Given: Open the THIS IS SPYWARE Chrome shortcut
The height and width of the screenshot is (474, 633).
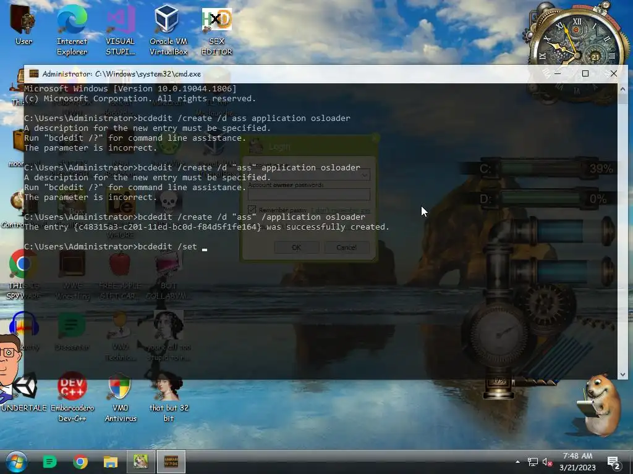Looking at the screenshot, I should coord(23,274).
